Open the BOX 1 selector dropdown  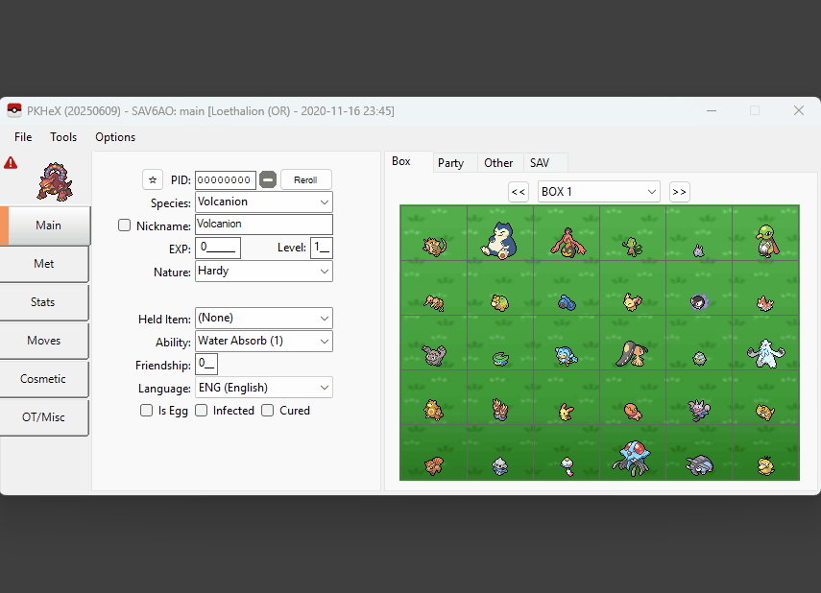599,192
